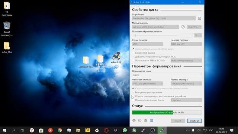Screen dimensions: 238x134
Task: Open the 'Ча смотришь' desktop folder
Action: click(x=7, y=9)
